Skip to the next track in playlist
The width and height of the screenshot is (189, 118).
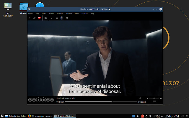click(x=52, y=100)
